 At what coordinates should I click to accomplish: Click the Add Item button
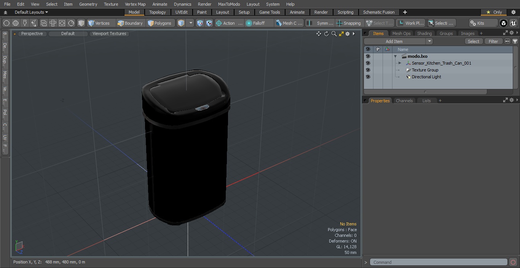click(x=394, y=41)
